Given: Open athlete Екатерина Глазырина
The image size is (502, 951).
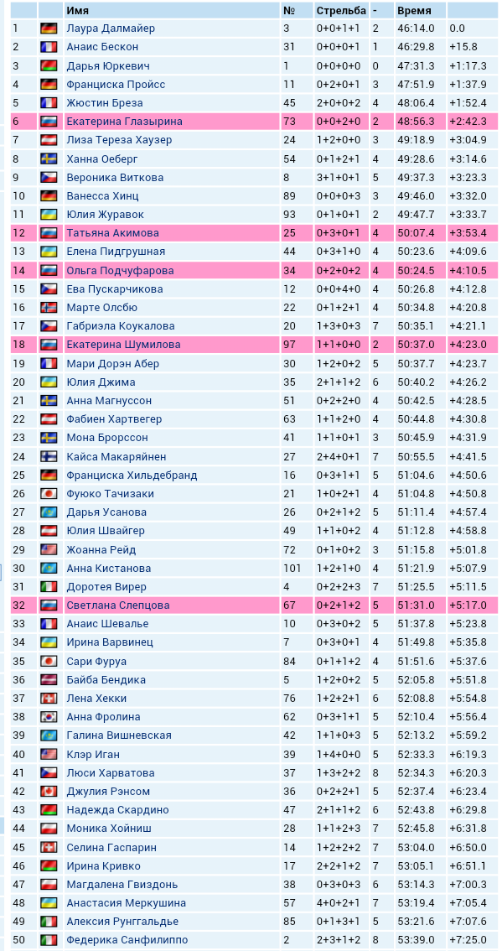Looking at the screenshot, I should pyautogui.click(x=124, y=122).
